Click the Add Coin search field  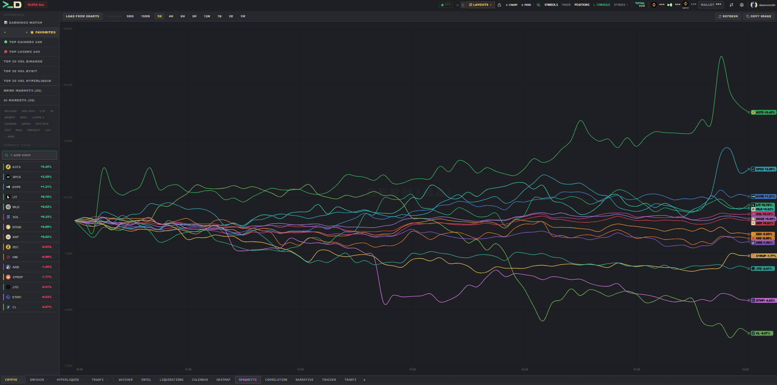coord(29,155)
